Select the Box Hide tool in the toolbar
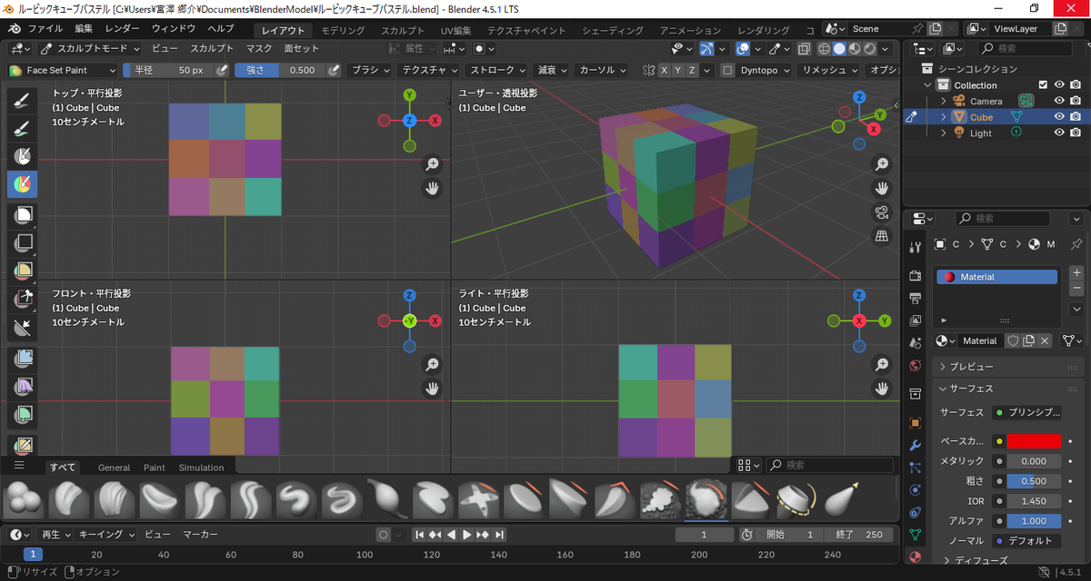 (x=22, y=242)
